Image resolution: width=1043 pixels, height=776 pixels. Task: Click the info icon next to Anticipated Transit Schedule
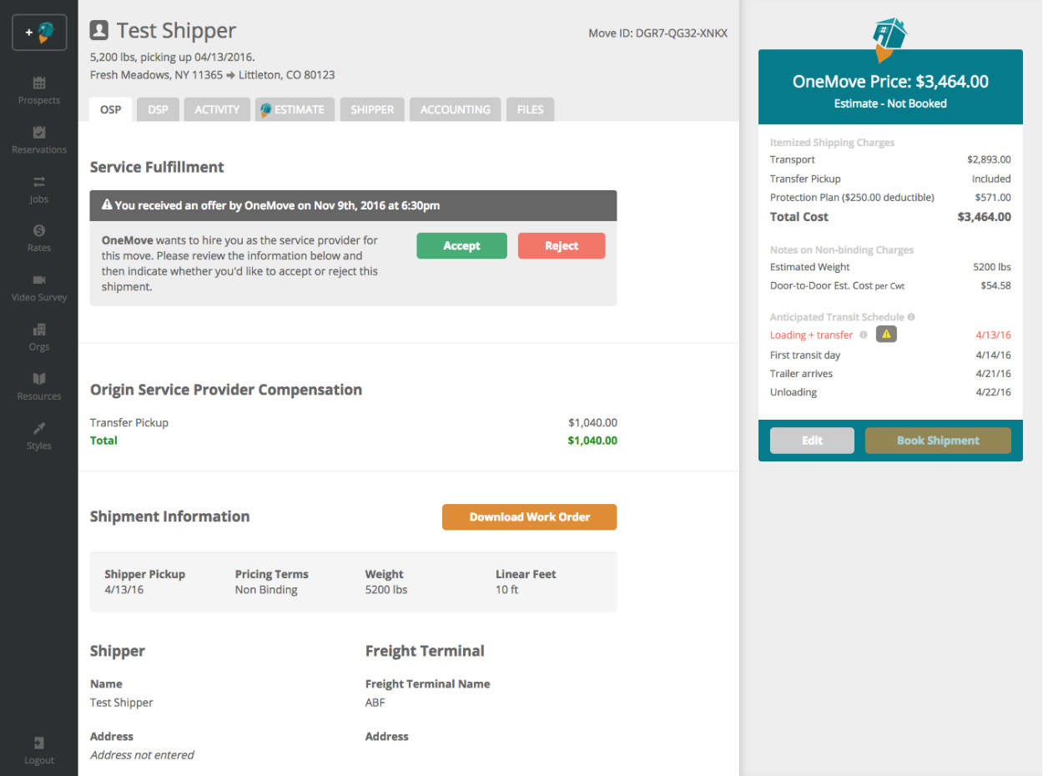(911, 317)
